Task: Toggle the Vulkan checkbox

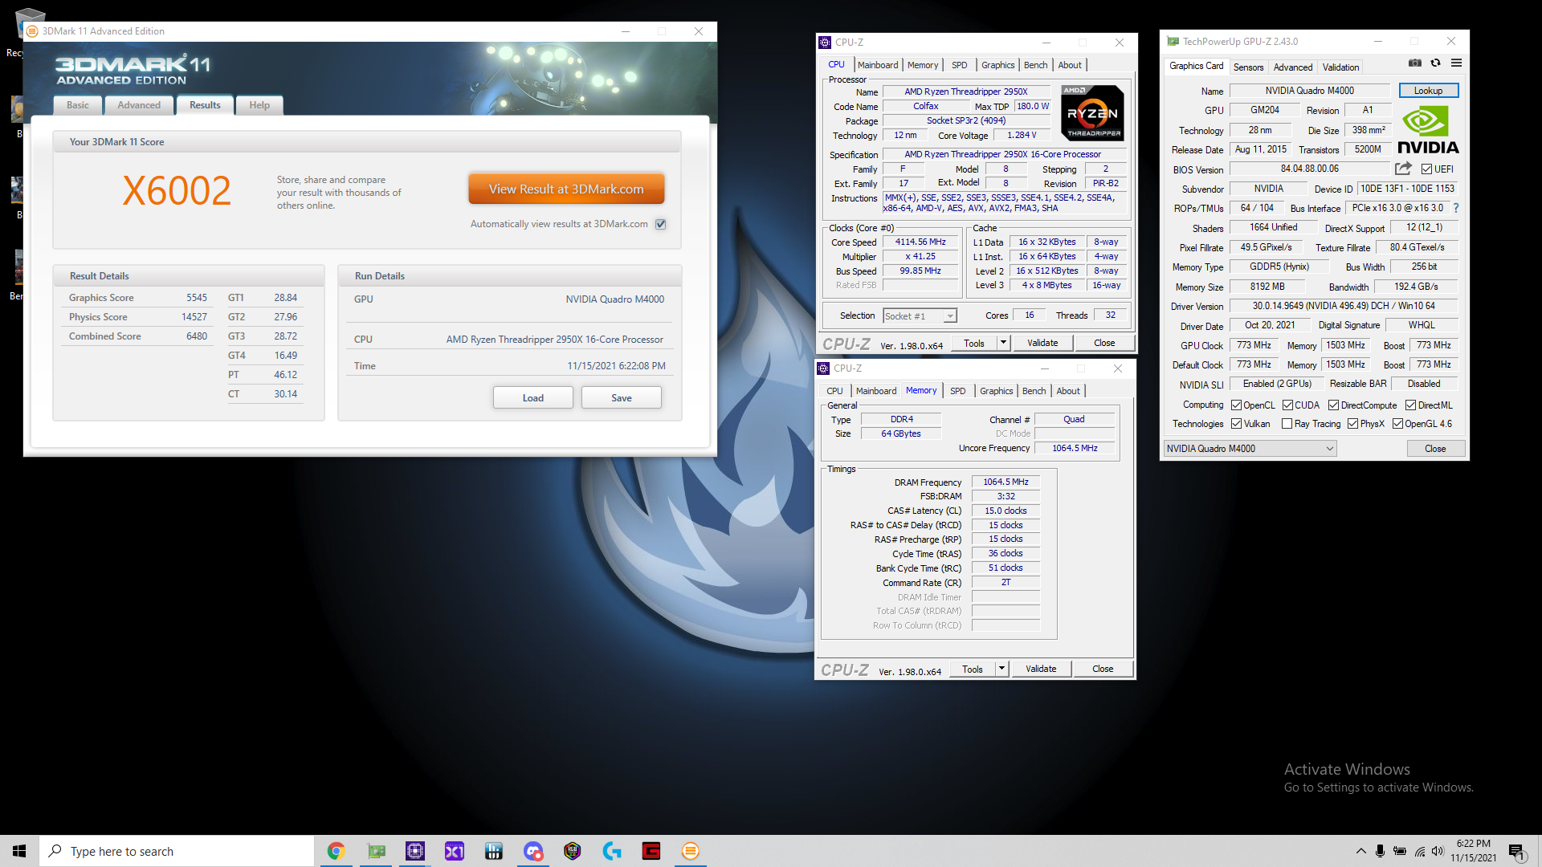Action: coord(1237,424)
